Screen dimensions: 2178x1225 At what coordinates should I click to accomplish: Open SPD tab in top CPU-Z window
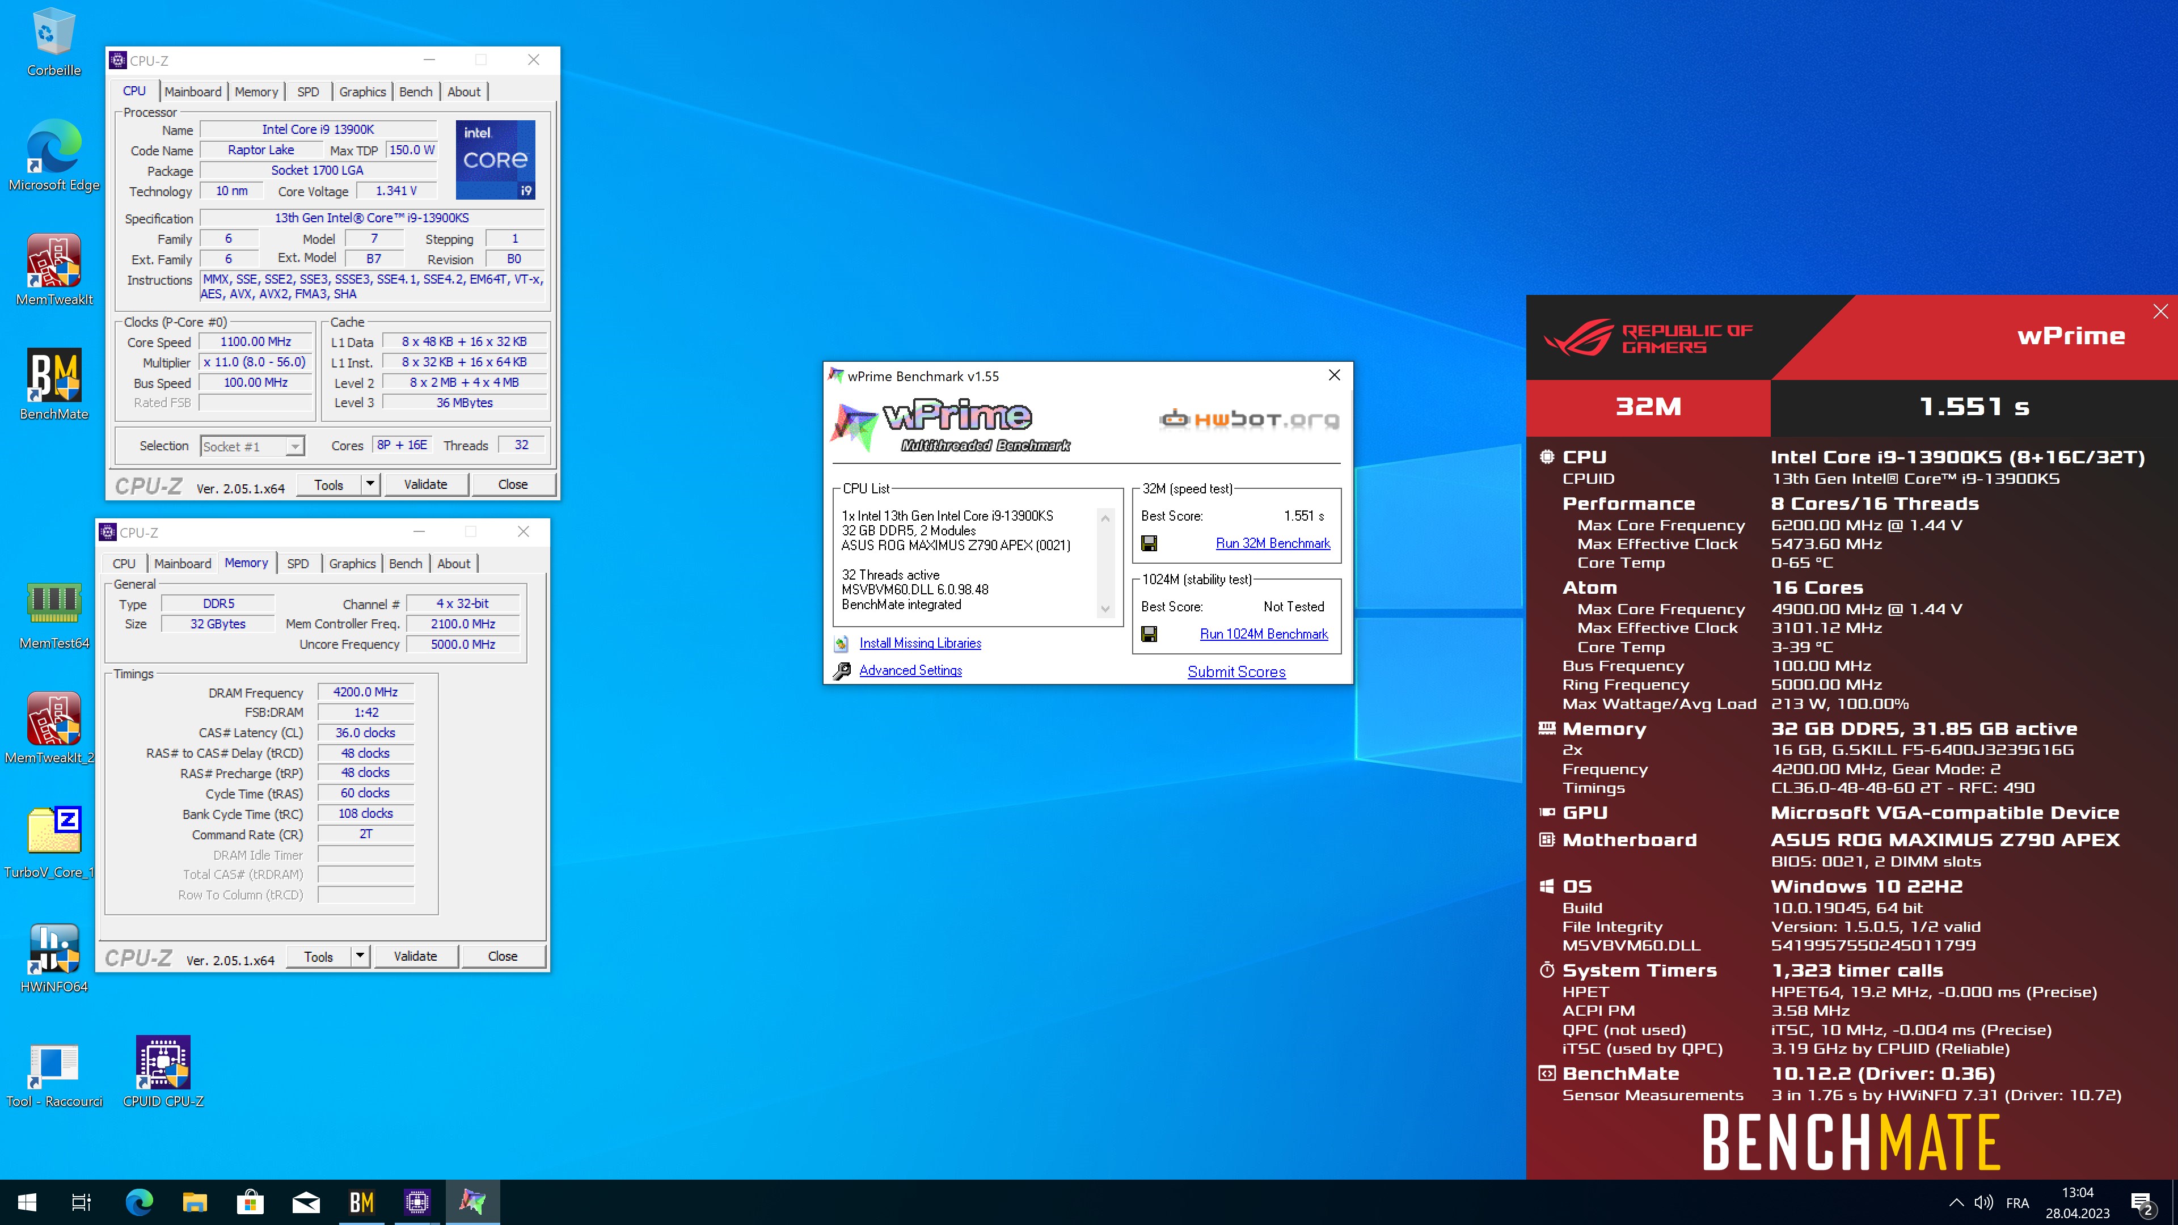[309, 91]
